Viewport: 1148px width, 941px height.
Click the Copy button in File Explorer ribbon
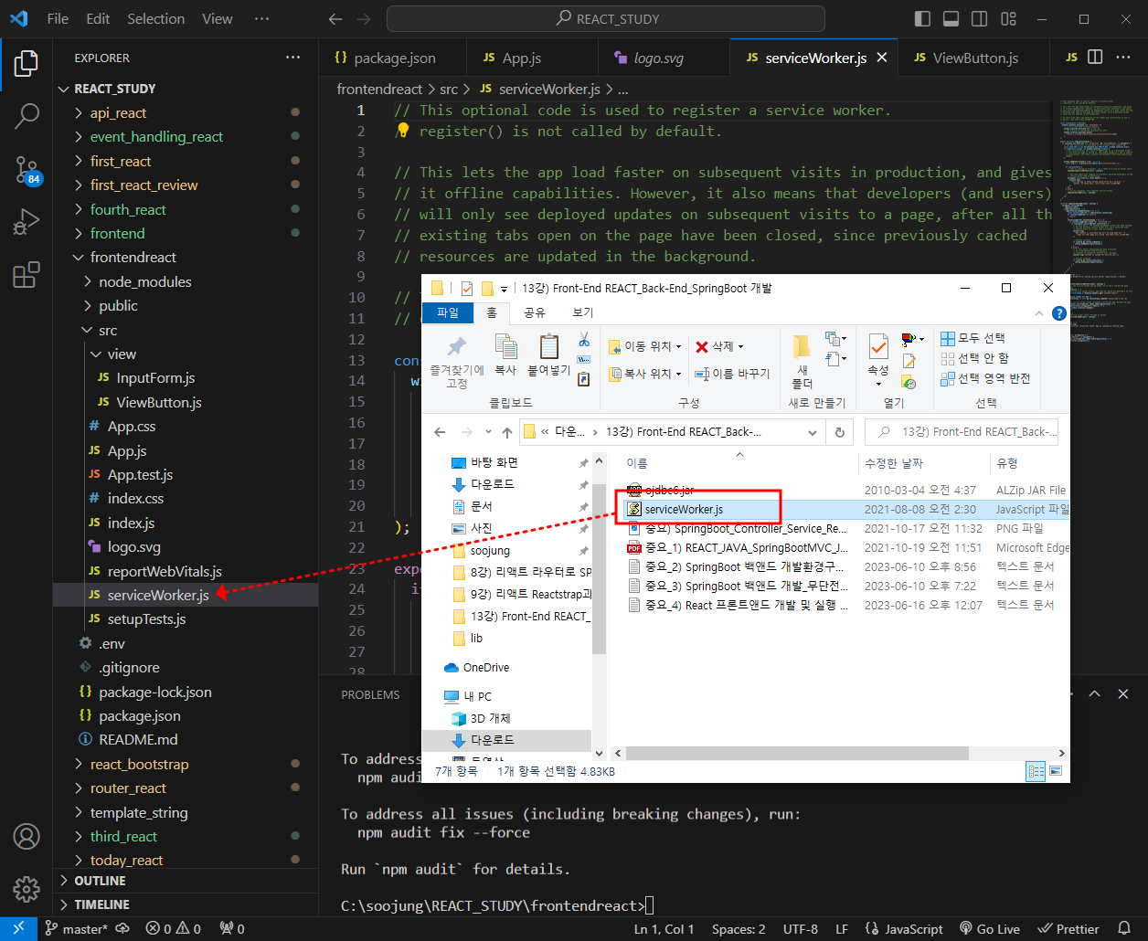[505, 354]
